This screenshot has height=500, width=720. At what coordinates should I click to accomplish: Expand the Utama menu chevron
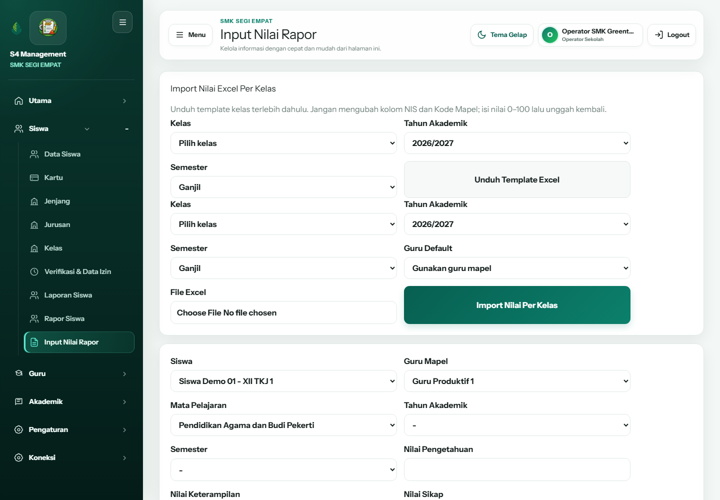click(x=124, y=101)
